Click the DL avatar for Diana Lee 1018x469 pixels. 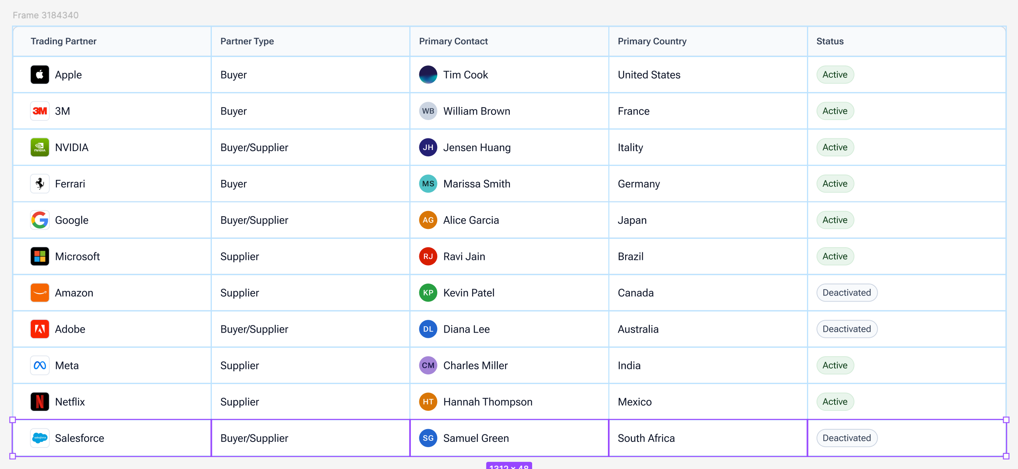coord(428,329)
